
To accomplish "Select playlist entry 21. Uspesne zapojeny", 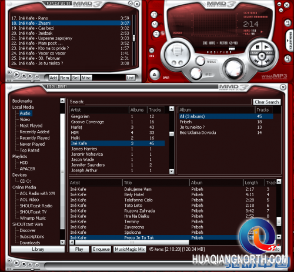I will [71, 38].
